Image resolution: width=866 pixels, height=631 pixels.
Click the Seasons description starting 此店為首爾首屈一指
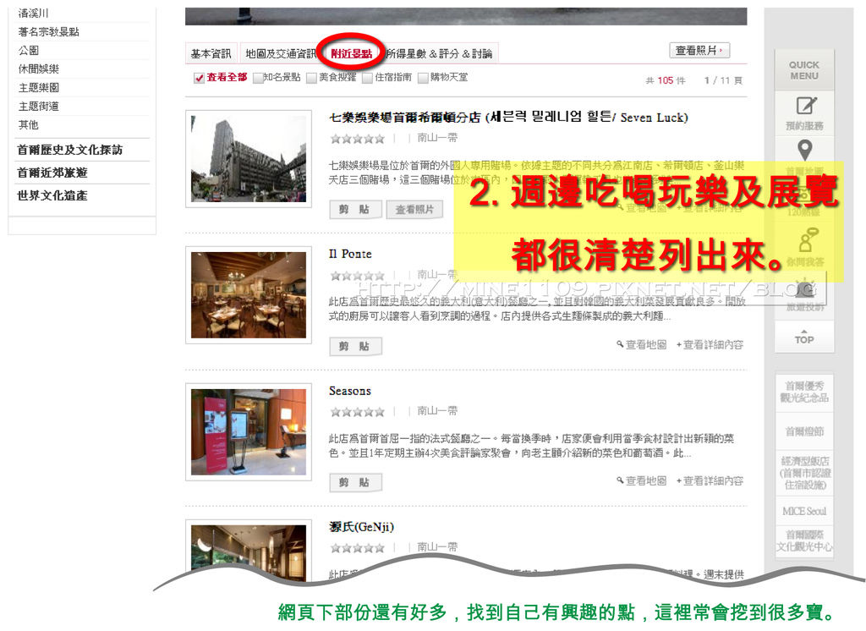coord(532,446)
